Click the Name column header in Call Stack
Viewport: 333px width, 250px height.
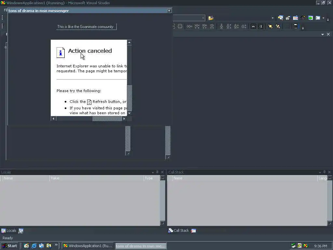(x=245, y=178)
